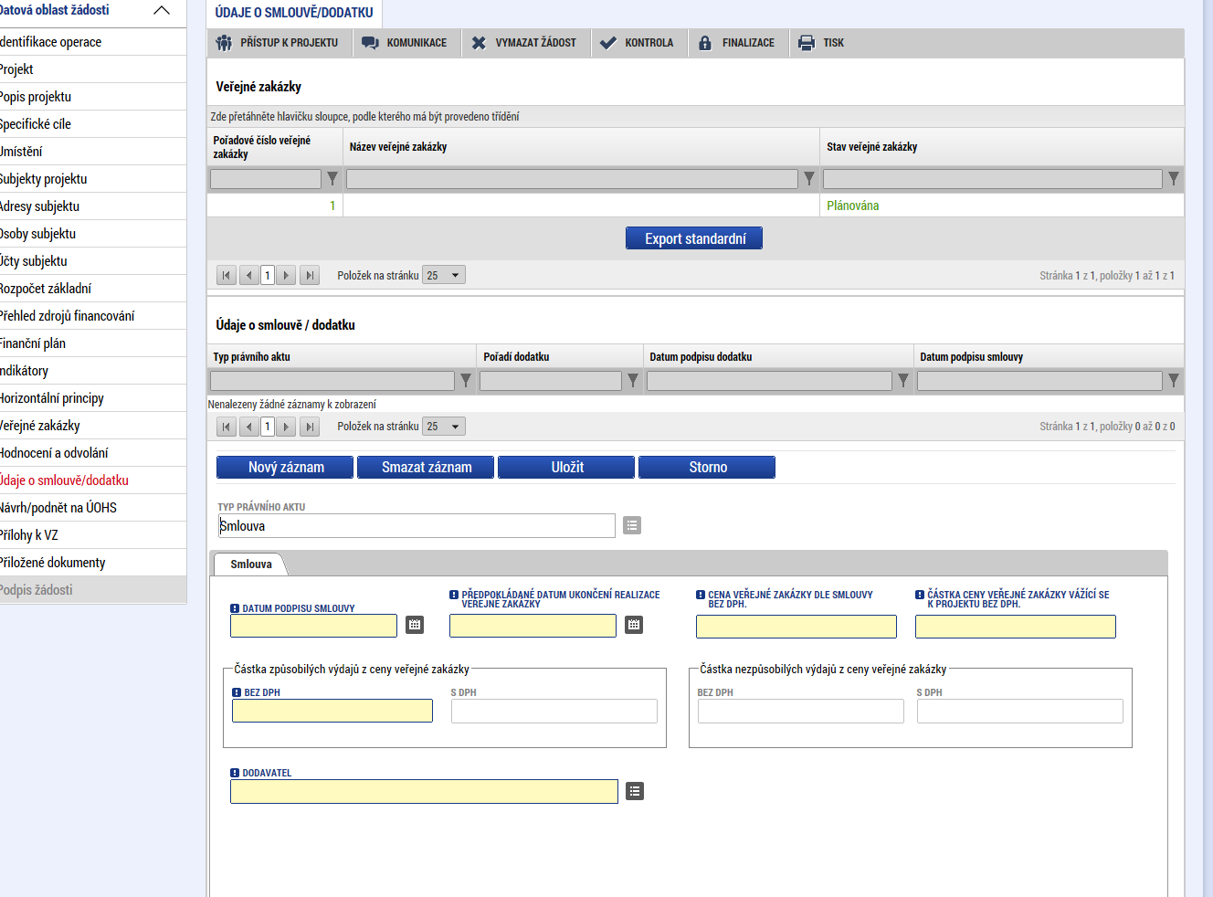This screenshot has height=897, width=1213.
Task: Go to first page in Veřejné zakázky pager
Action: [x=227, y=275]
